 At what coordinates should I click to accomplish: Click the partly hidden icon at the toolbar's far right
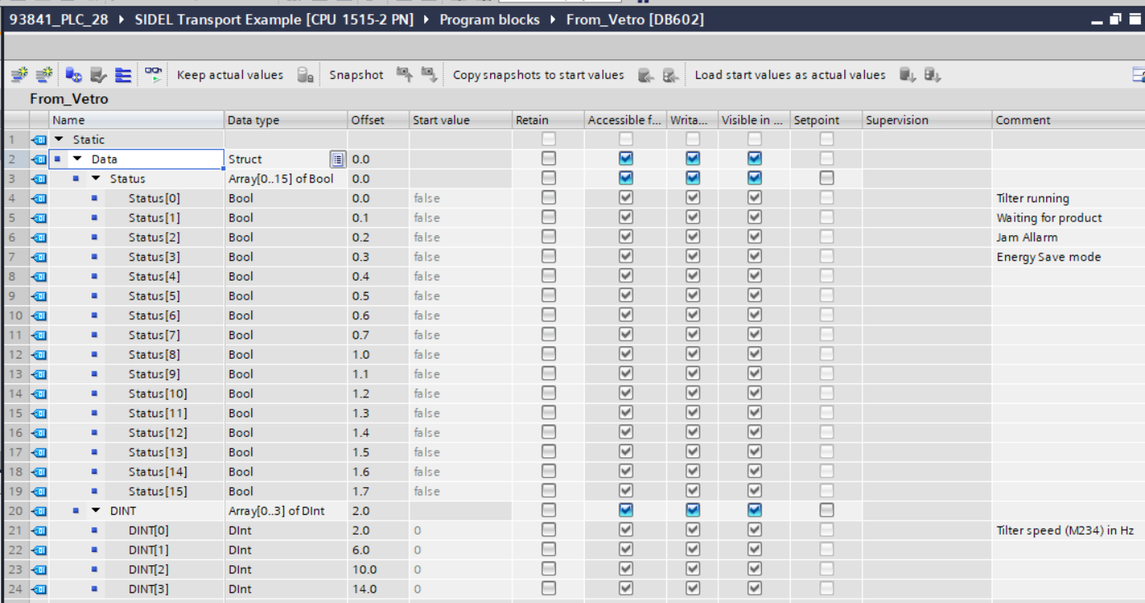(1138, 75)
